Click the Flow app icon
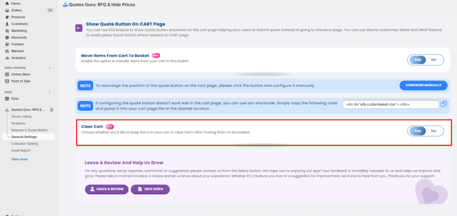Image resolution: width=457 pixels, height=216 pixels. coord(7,98)
